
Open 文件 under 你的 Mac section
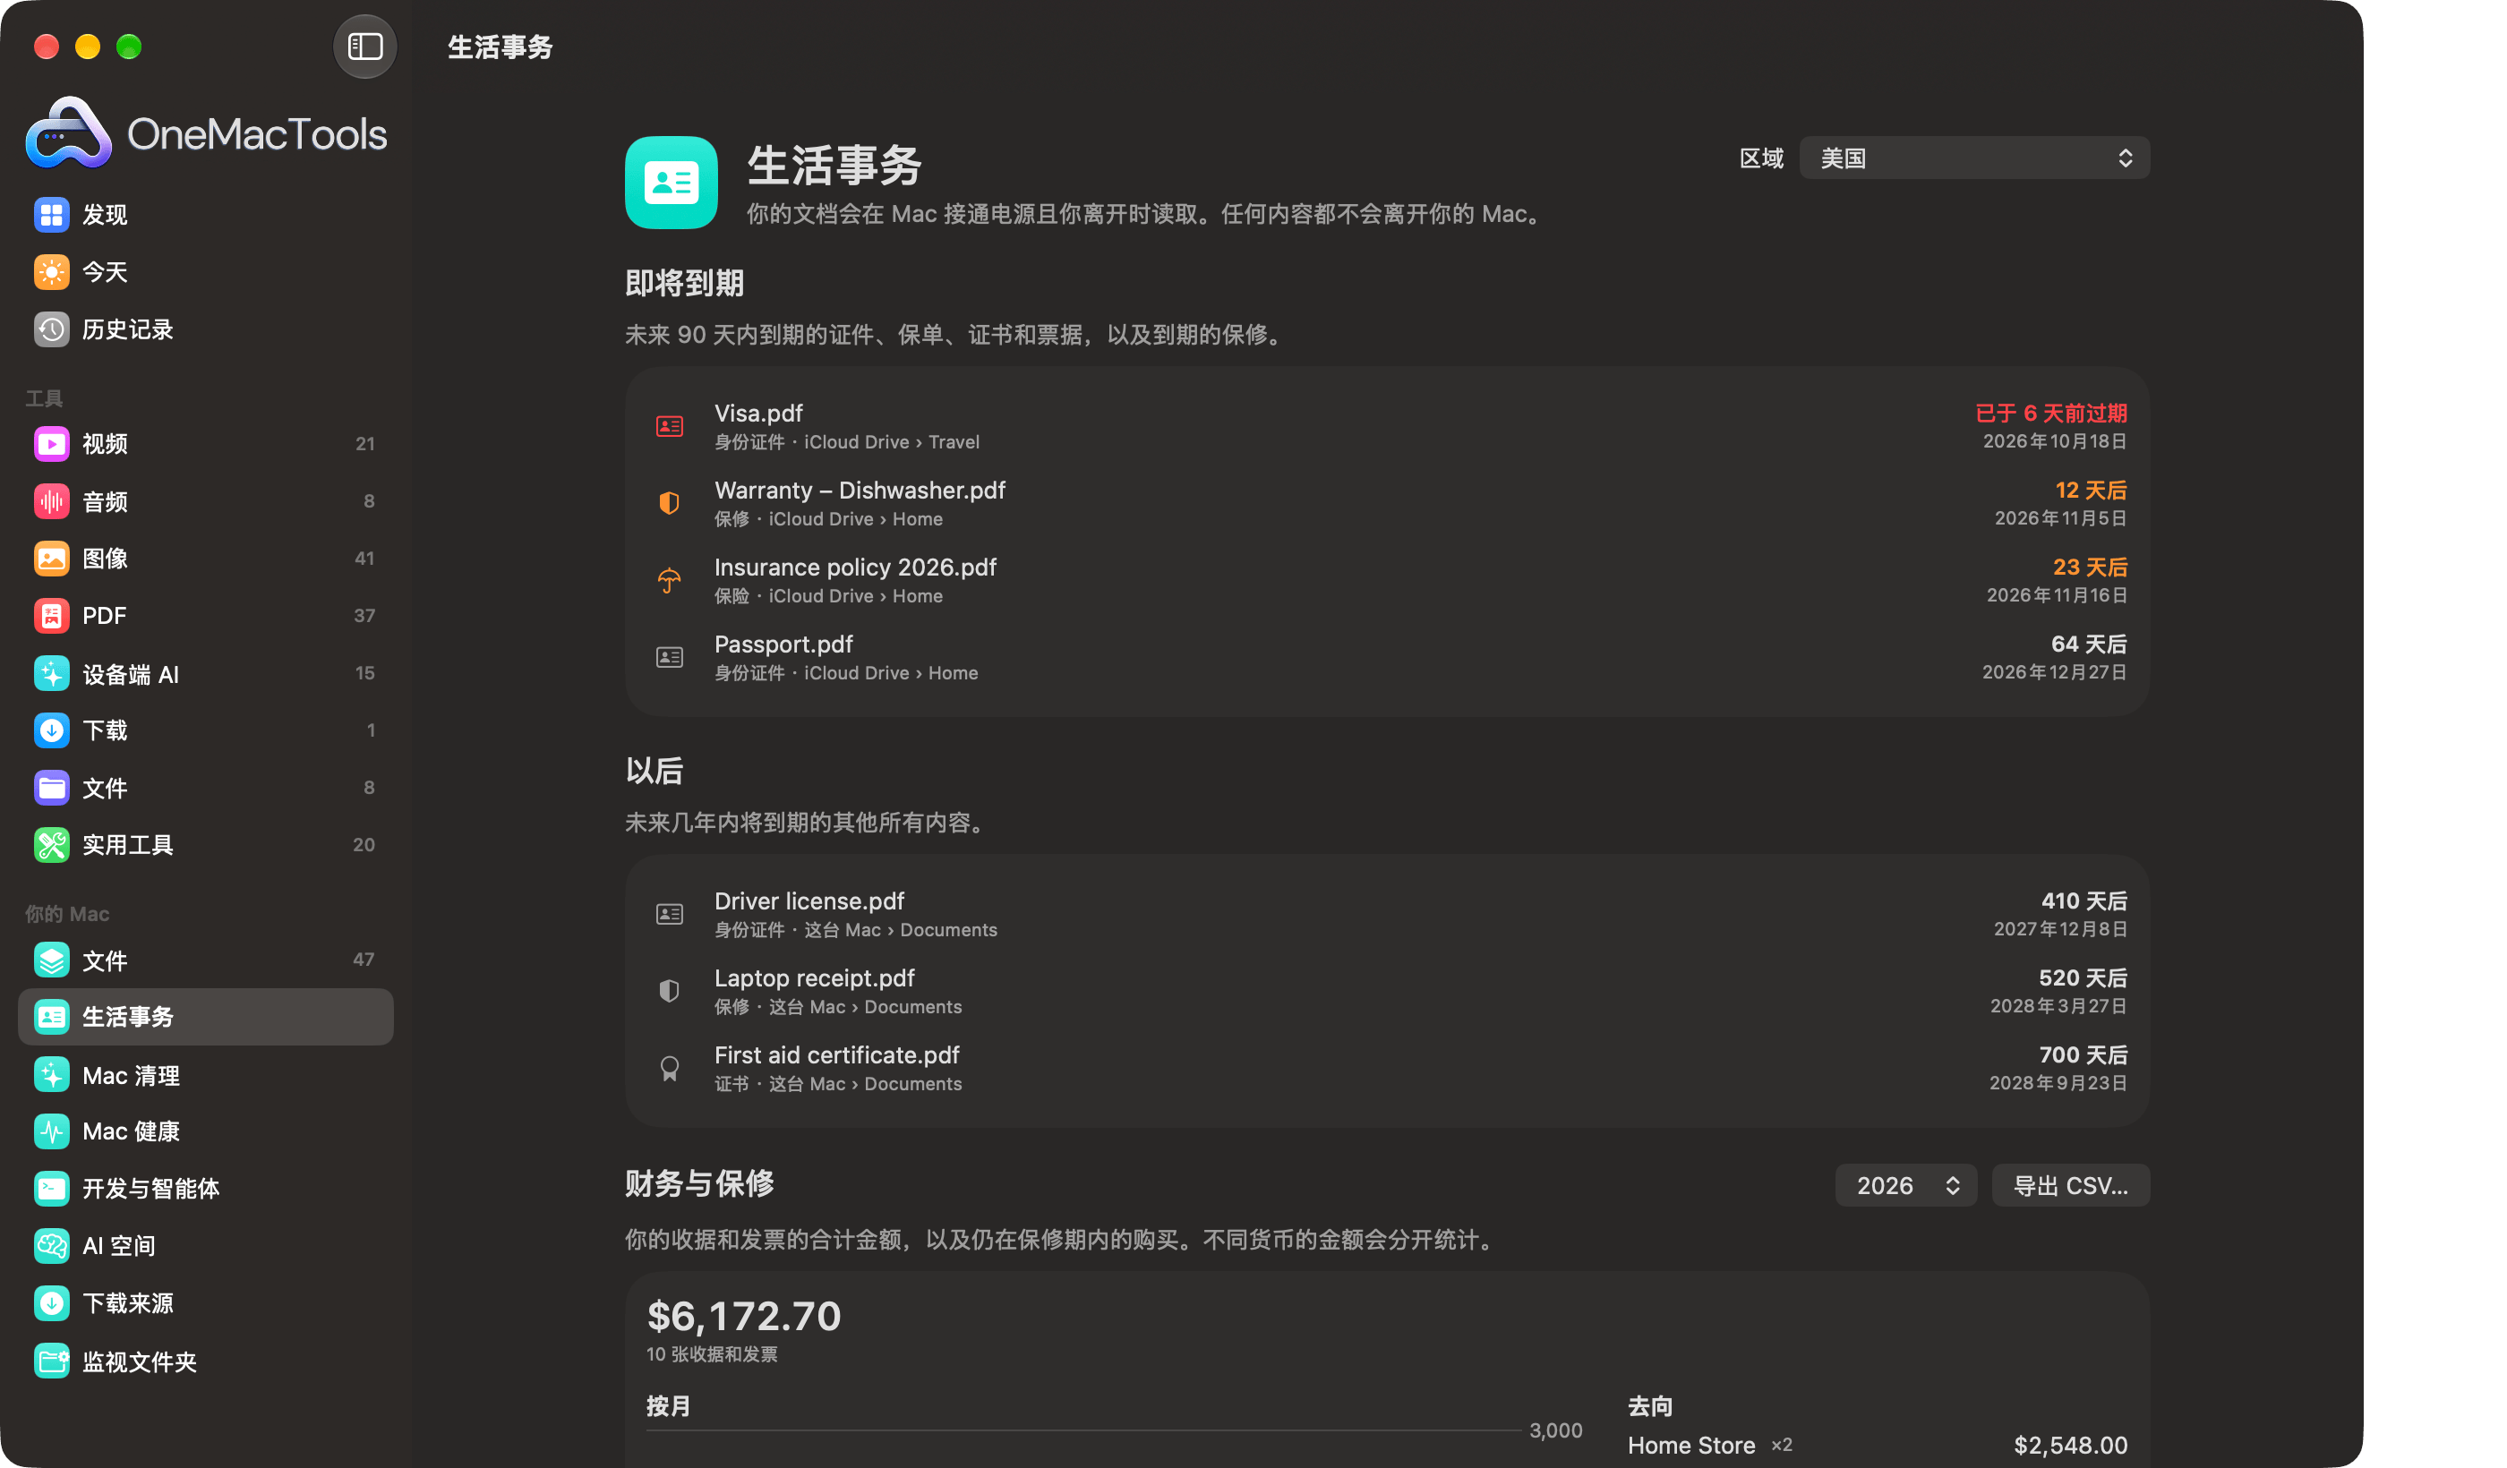[206, 960]
